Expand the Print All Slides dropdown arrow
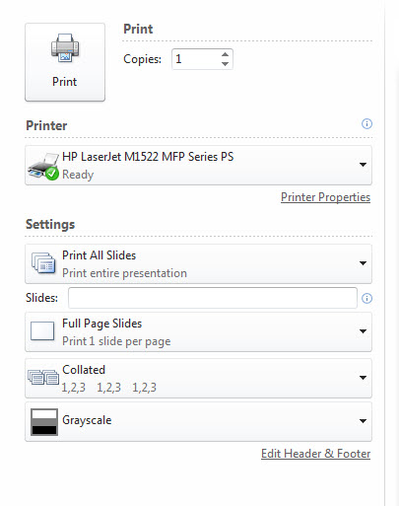399x506 pixels. click(x=363, y=263)
